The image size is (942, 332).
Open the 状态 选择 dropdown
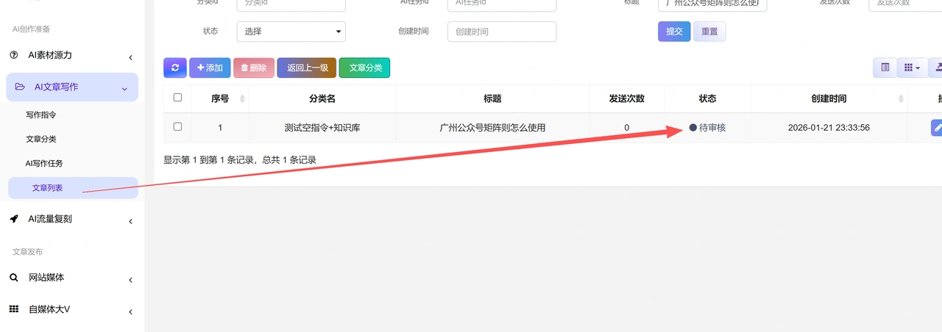tap(291, 32)
